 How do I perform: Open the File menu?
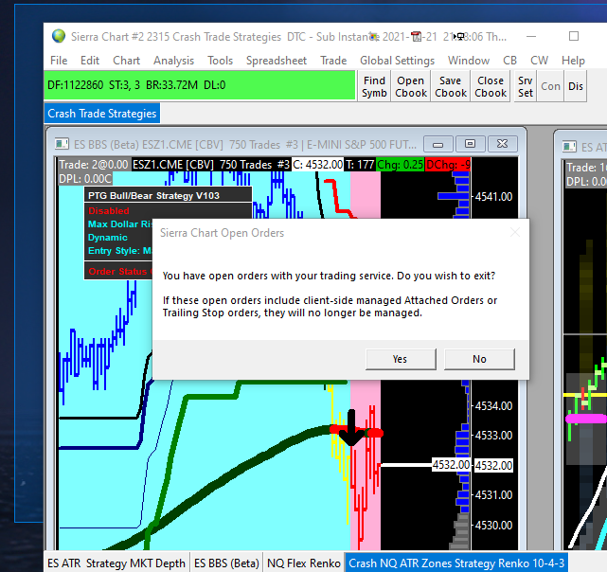[59, 61]
